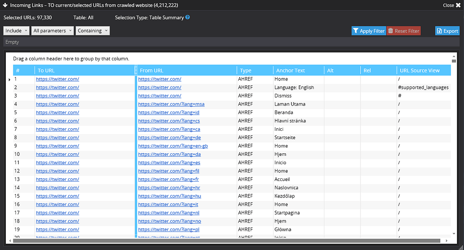This screenshot has height=250, width=464.
Task: Sort by the # column header
Action: (x=24, y=70)
